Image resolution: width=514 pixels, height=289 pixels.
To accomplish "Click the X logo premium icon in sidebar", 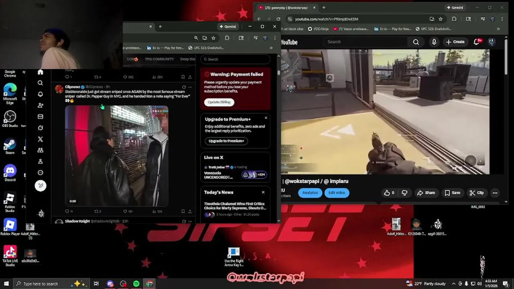I will [40, 139].
